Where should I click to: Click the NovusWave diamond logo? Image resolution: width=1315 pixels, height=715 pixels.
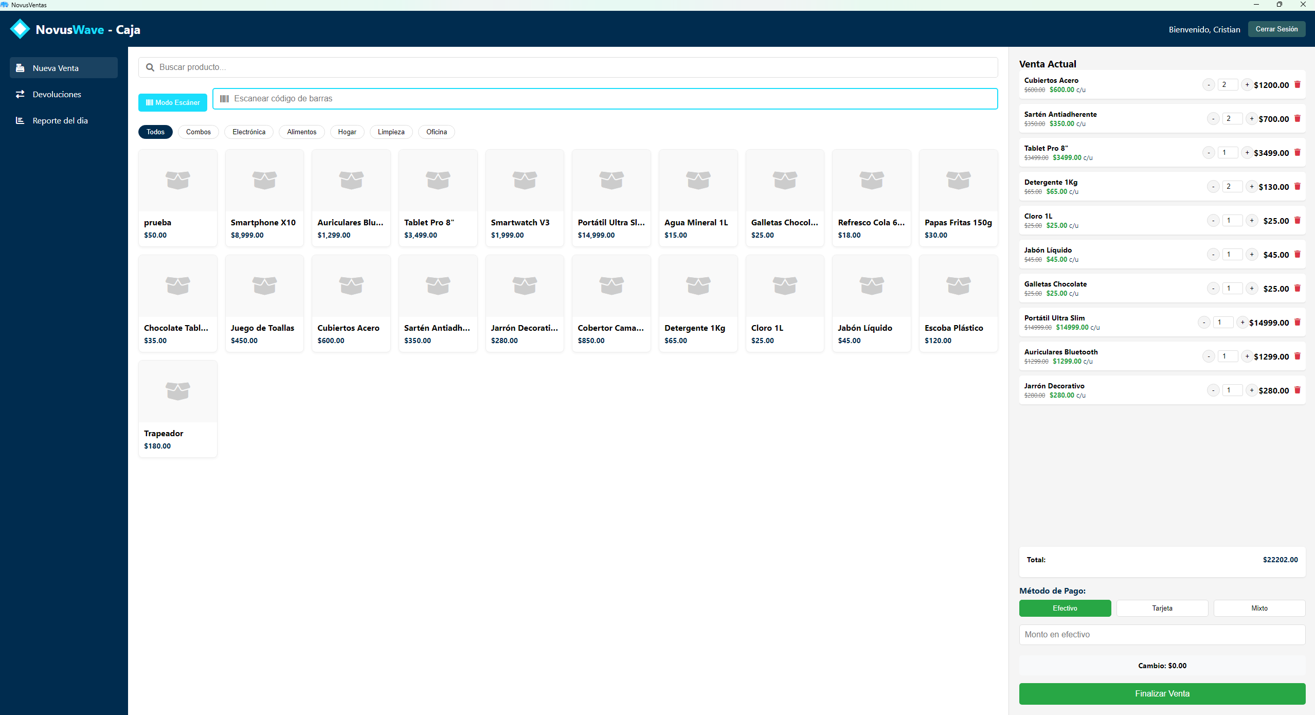(20, 29)
